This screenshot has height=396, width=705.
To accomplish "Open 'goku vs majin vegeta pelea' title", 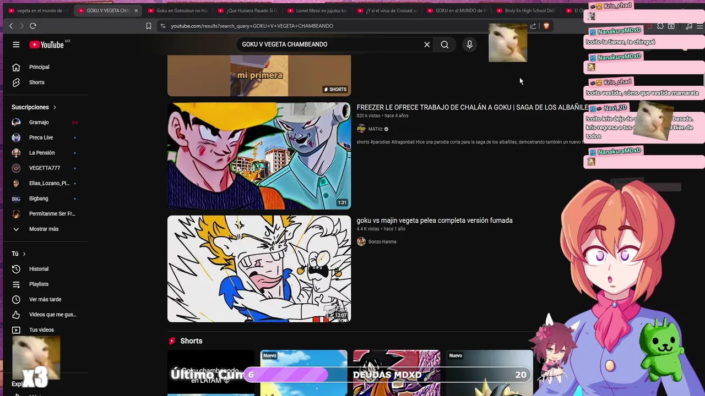I will click(x=435, y=221).
